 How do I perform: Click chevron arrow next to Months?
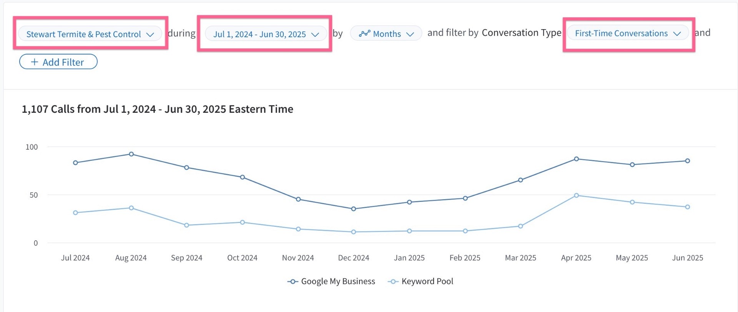[x=410, y=34]
